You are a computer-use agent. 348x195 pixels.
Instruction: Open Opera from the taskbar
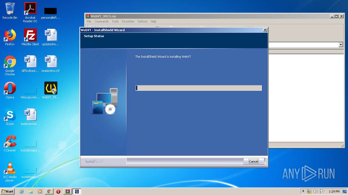click(x=58, y=191)
